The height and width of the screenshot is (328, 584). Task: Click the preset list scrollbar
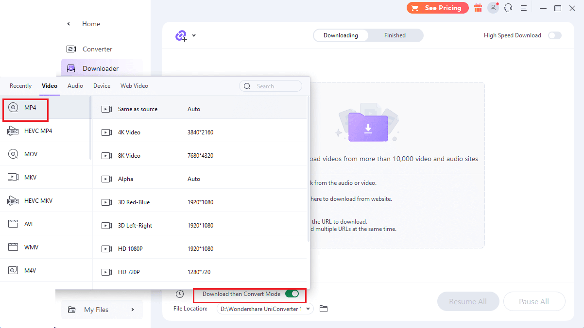click(309, 168)
